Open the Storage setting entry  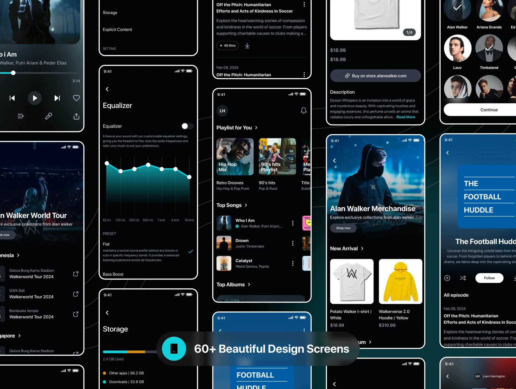tap(110, 13)
